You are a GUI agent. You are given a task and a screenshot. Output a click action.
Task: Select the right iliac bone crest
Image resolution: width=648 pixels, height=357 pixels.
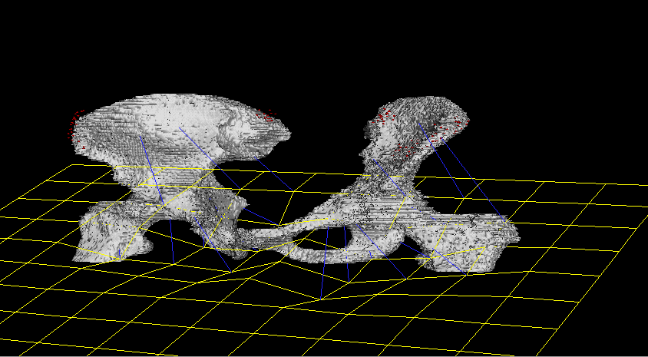[418, 104]
